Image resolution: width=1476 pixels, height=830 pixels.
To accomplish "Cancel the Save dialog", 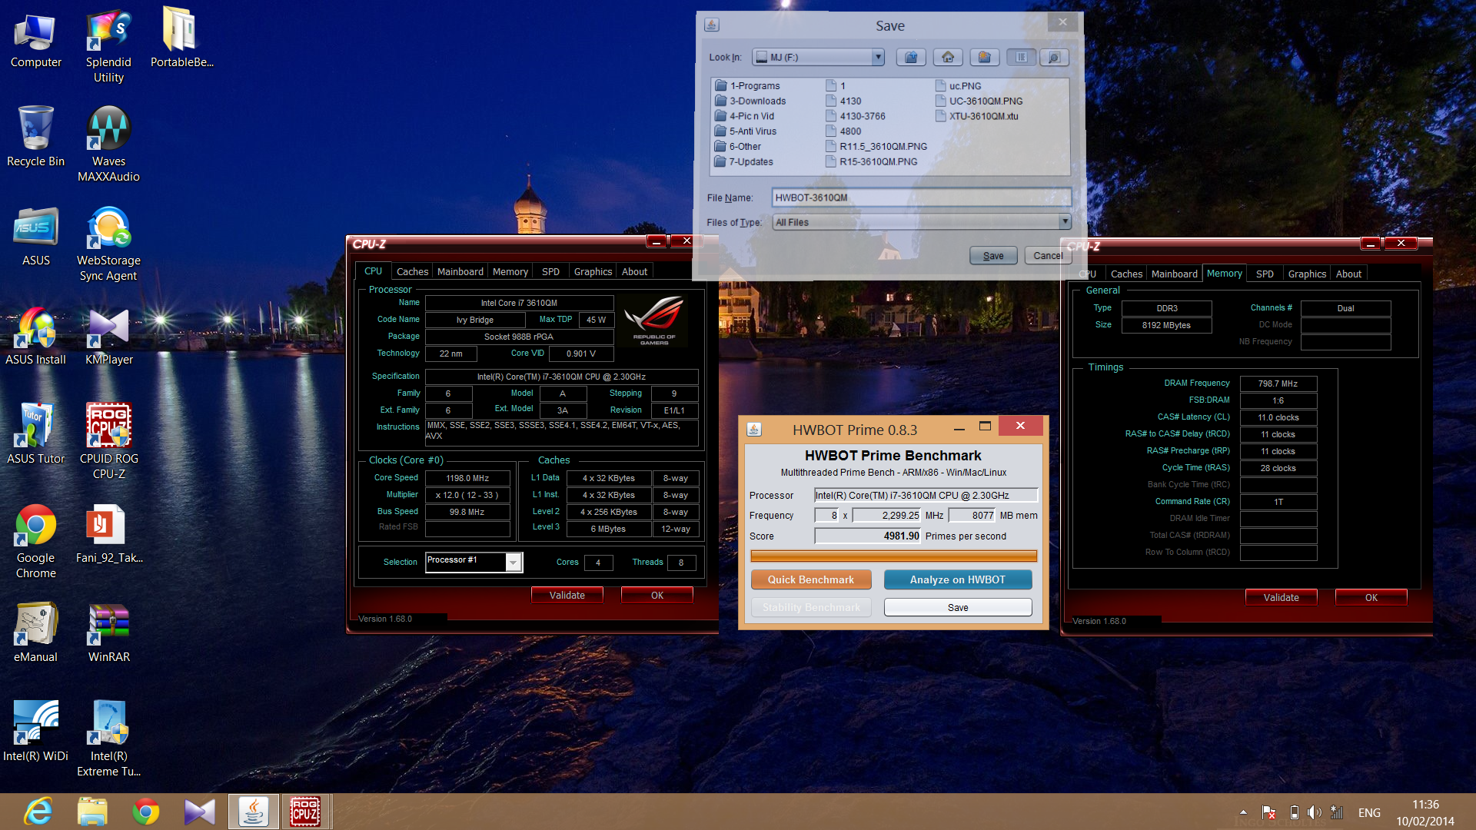I will tap(1048, 256).
